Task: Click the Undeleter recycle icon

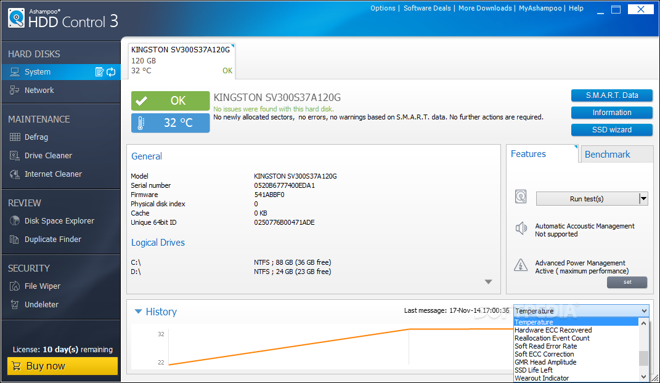Action: [x=15, y=304]
